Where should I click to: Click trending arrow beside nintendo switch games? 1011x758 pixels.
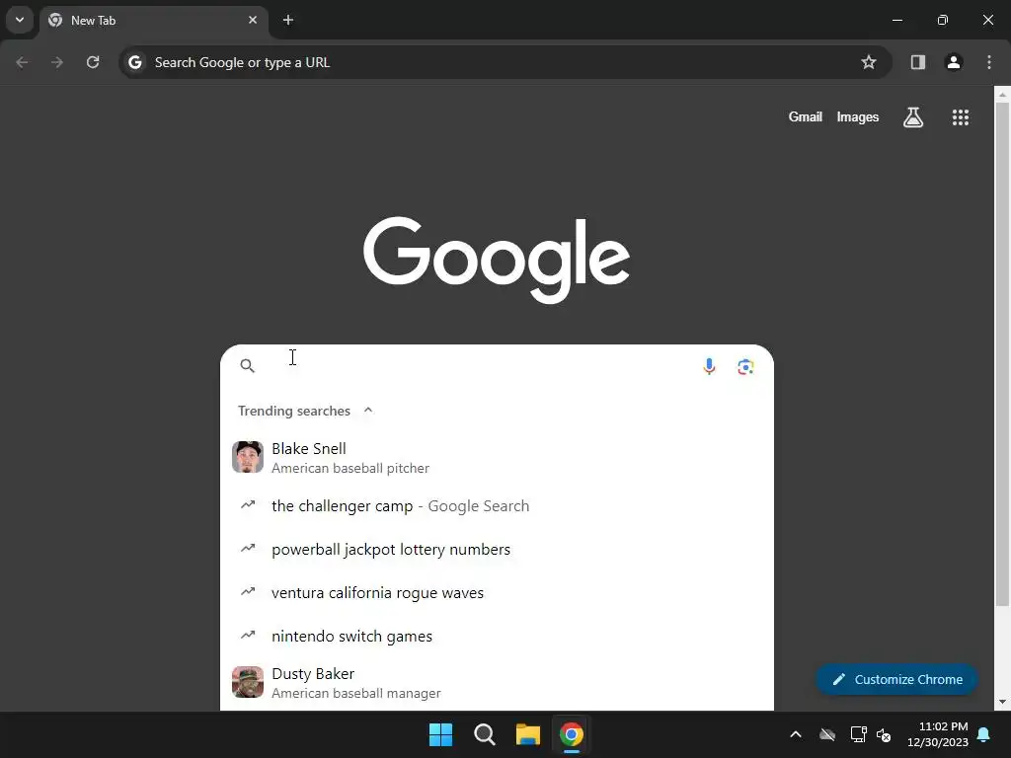pyautogui.click(x=248, y=635)
